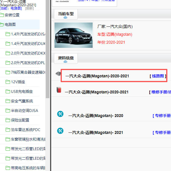Click the 年份:2020-2021 text
Viewport: 171px width, 171px height.
tap(111, 42)
